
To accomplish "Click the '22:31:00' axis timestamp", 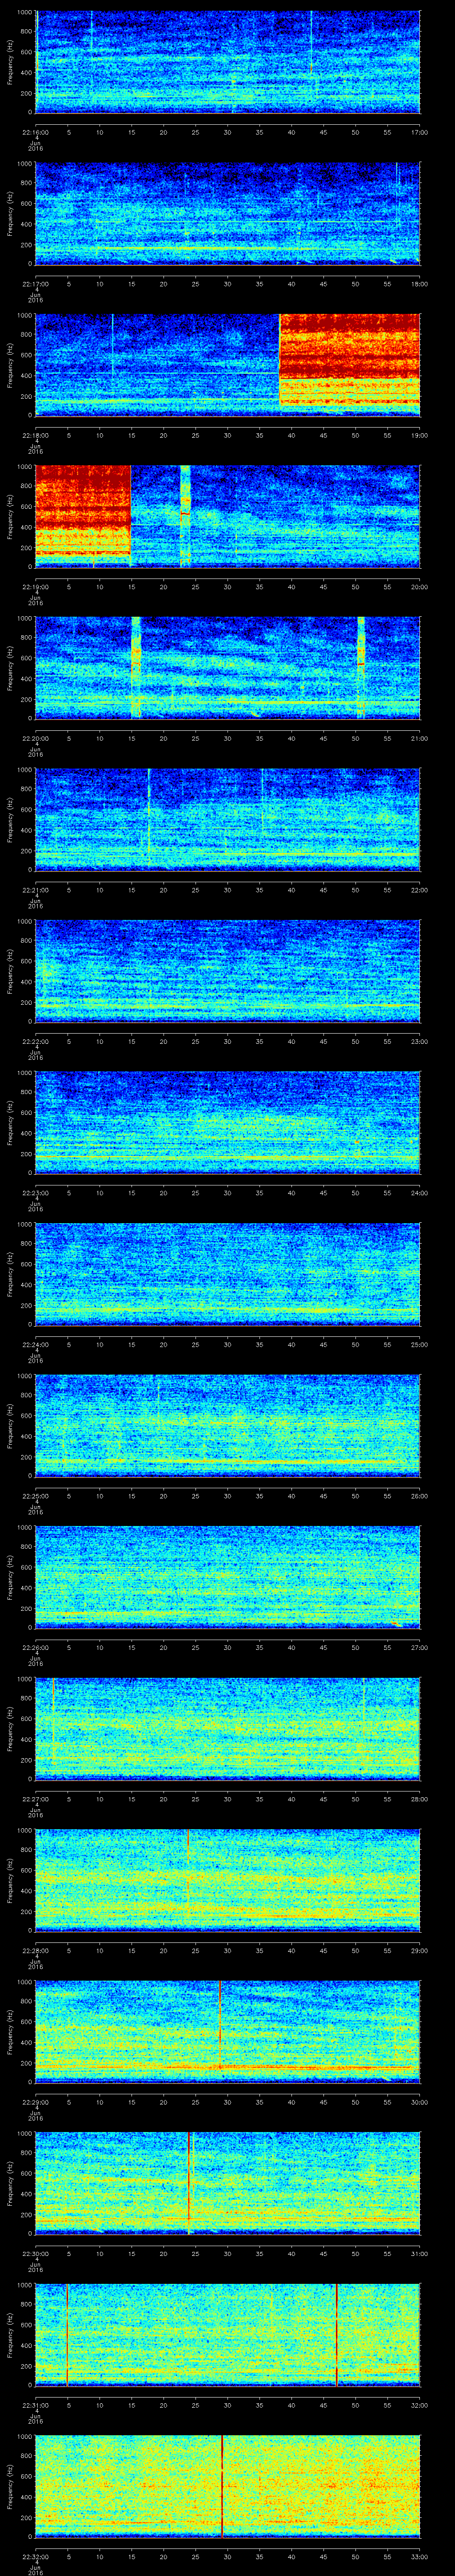I will point(35,2404).
